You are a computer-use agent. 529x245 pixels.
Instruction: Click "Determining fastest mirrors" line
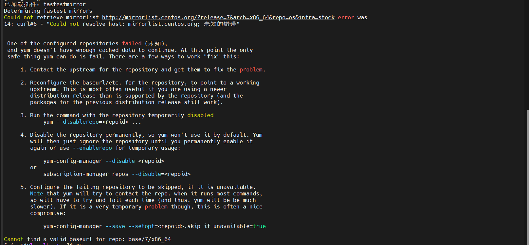[x=48, y=11]
